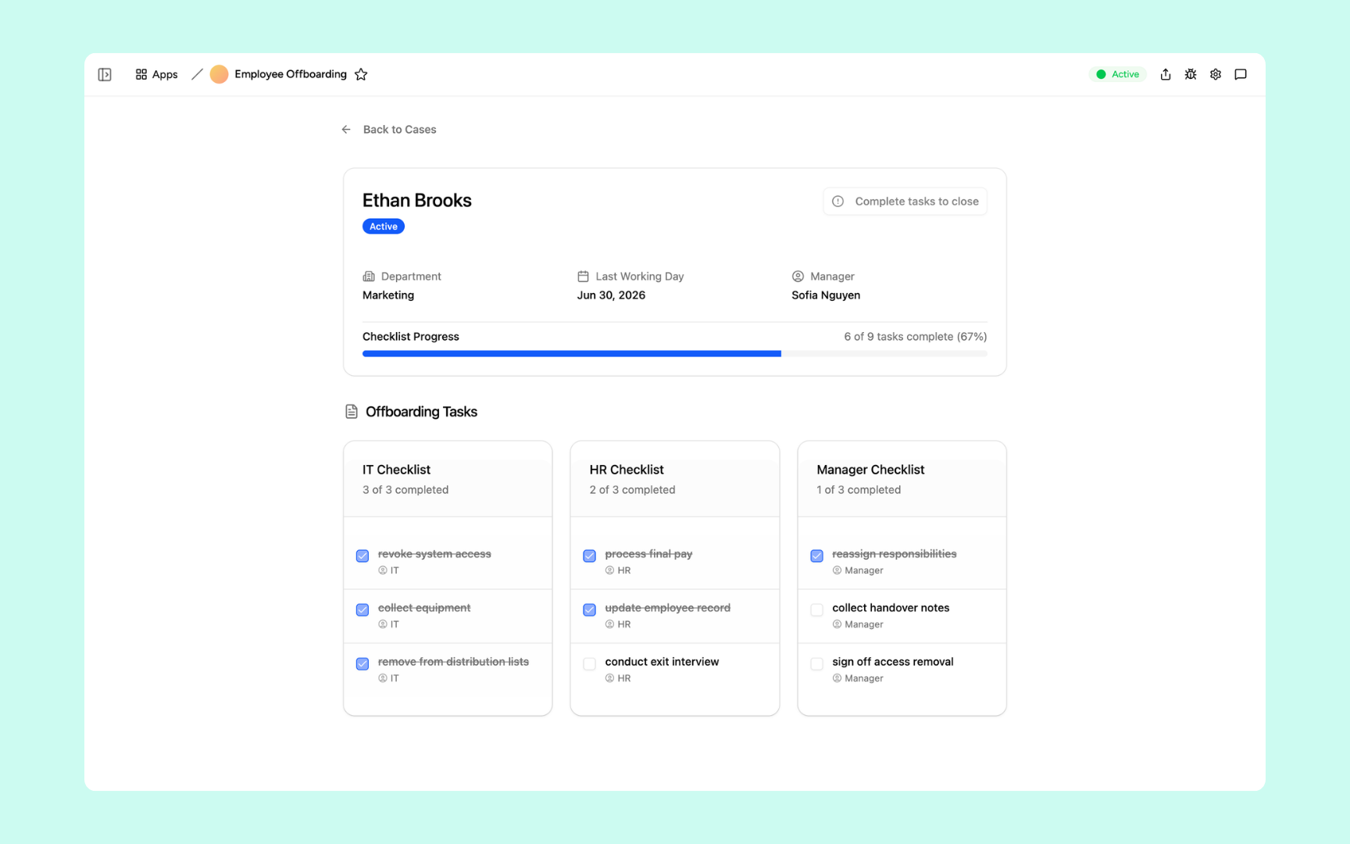Click assignee icon under sign off access removal
1350x844 pixels.
pos(837,678)
